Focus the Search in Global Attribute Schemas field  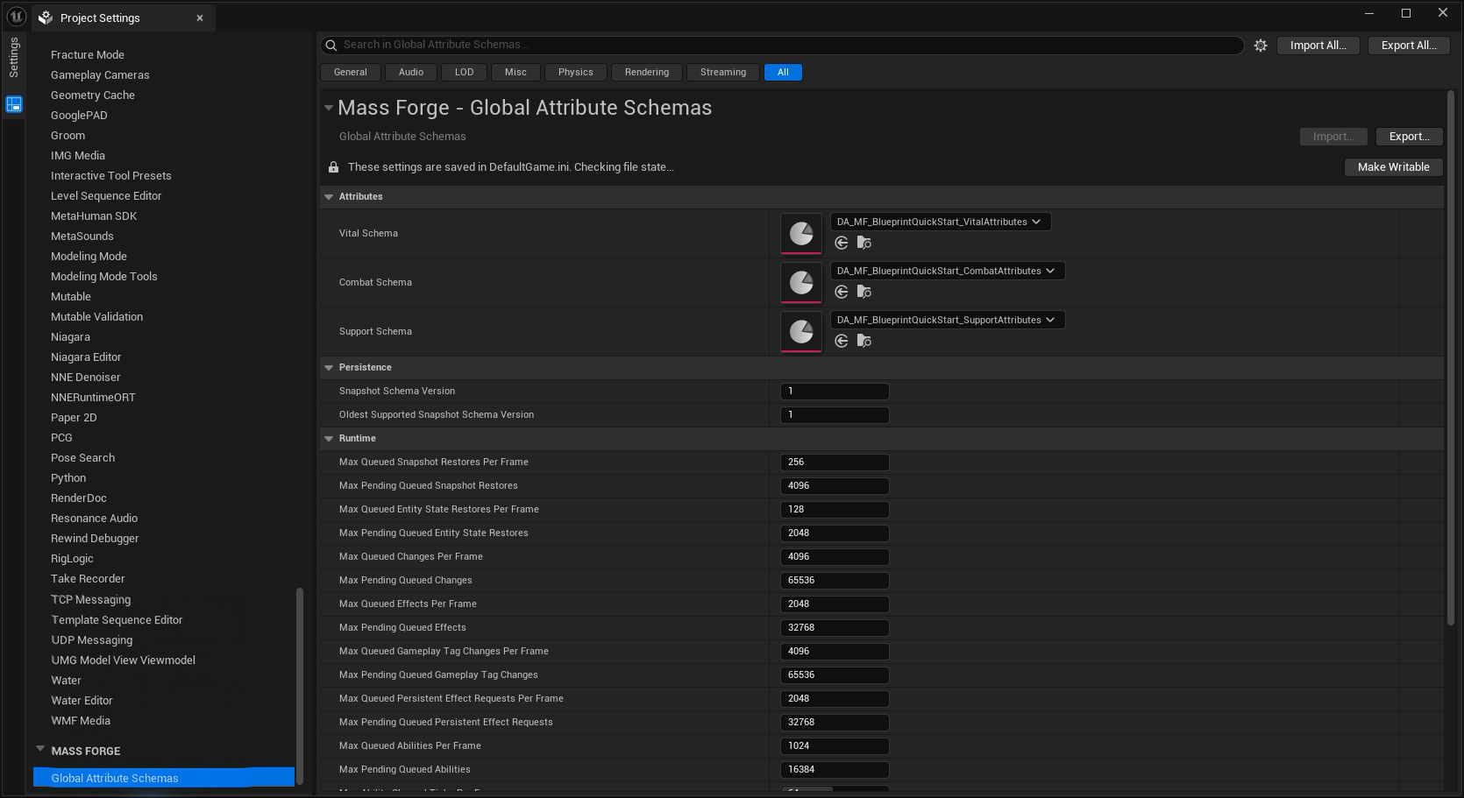782,46
